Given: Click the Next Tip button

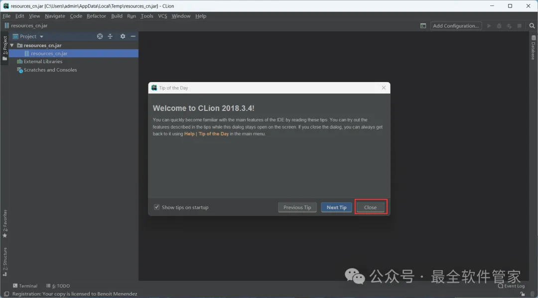Looking at the screenshot, I should [x=336, y=207].
